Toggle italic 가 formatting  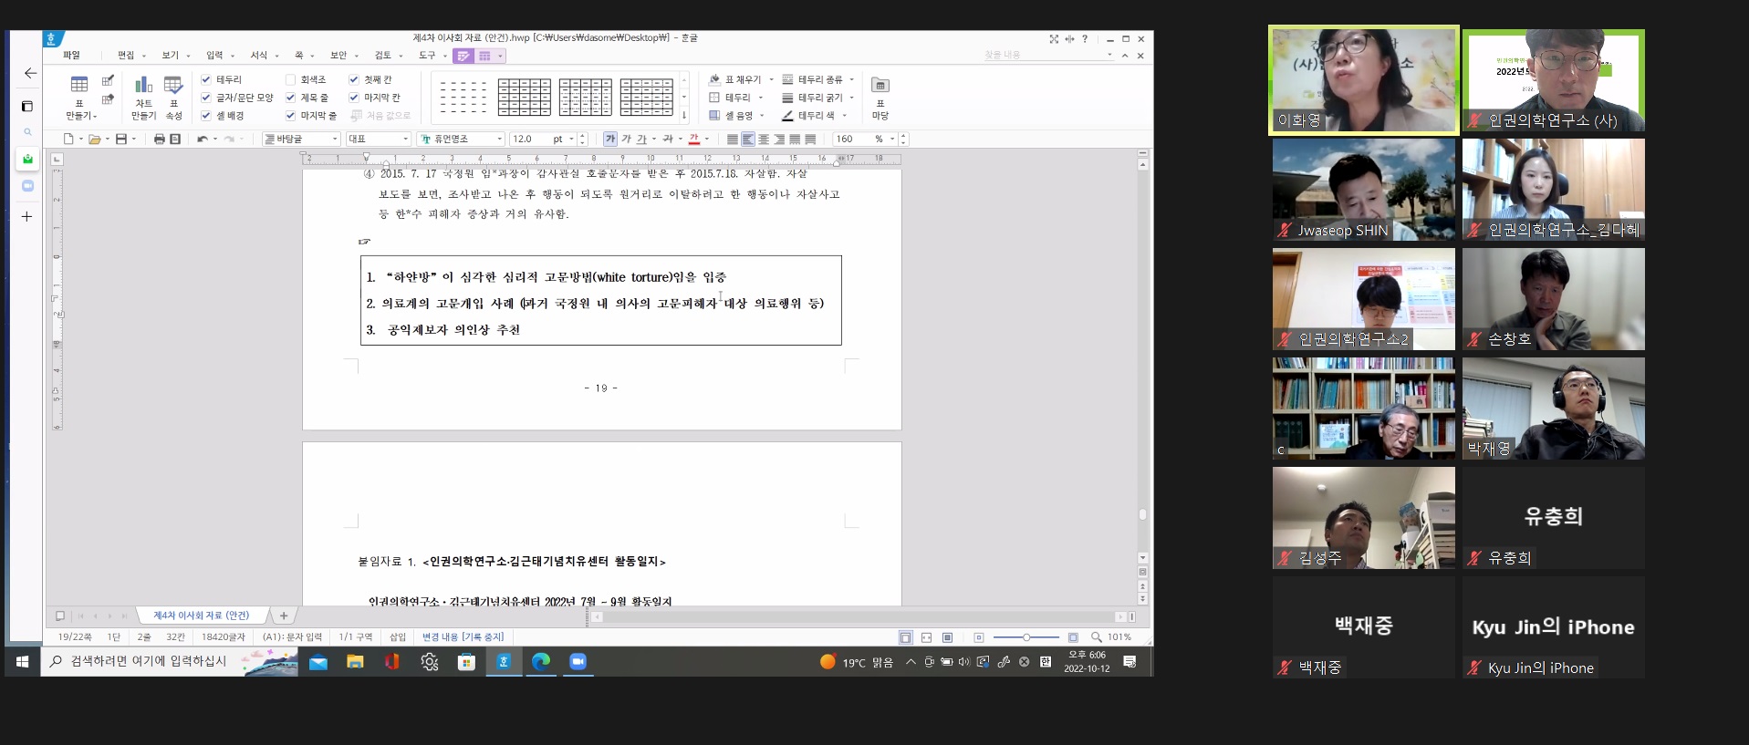coord(626,139)
